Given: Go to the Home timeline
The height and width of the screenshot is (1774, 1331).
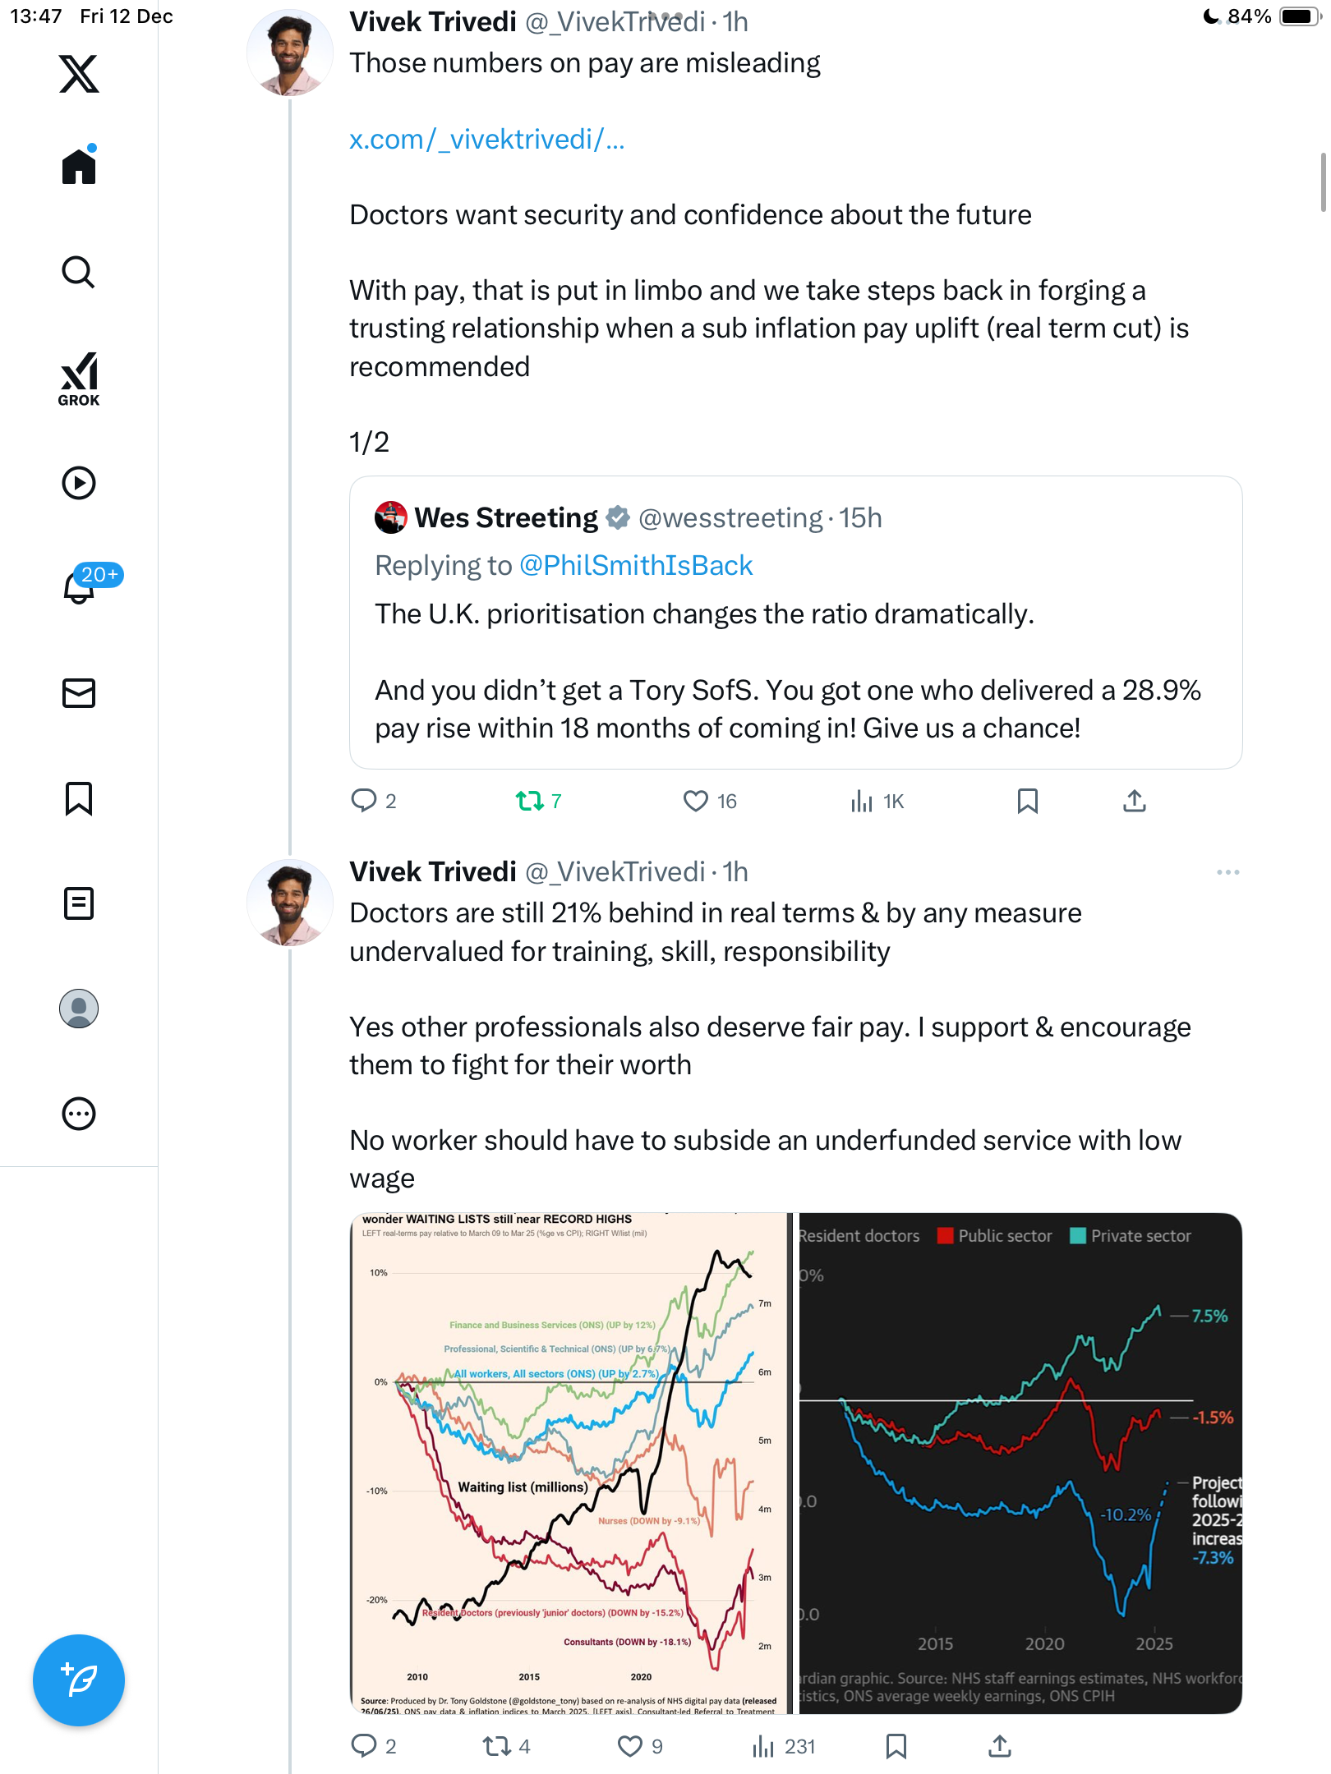Looking at the screenshot, I should tap(79, 167).
